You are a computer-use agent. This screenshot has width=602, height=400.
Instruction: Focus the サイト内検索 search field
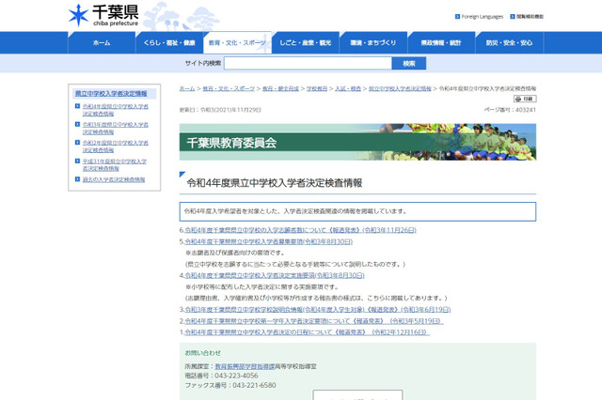(308, 63)
